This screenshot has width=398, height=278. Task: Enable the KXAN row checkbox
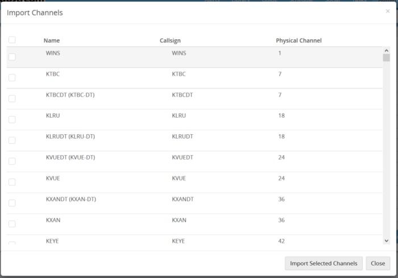click(12, 224)
